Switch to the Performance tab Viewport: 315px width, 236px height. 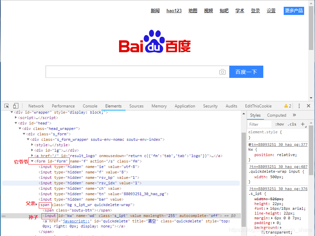tap(63, 106)
